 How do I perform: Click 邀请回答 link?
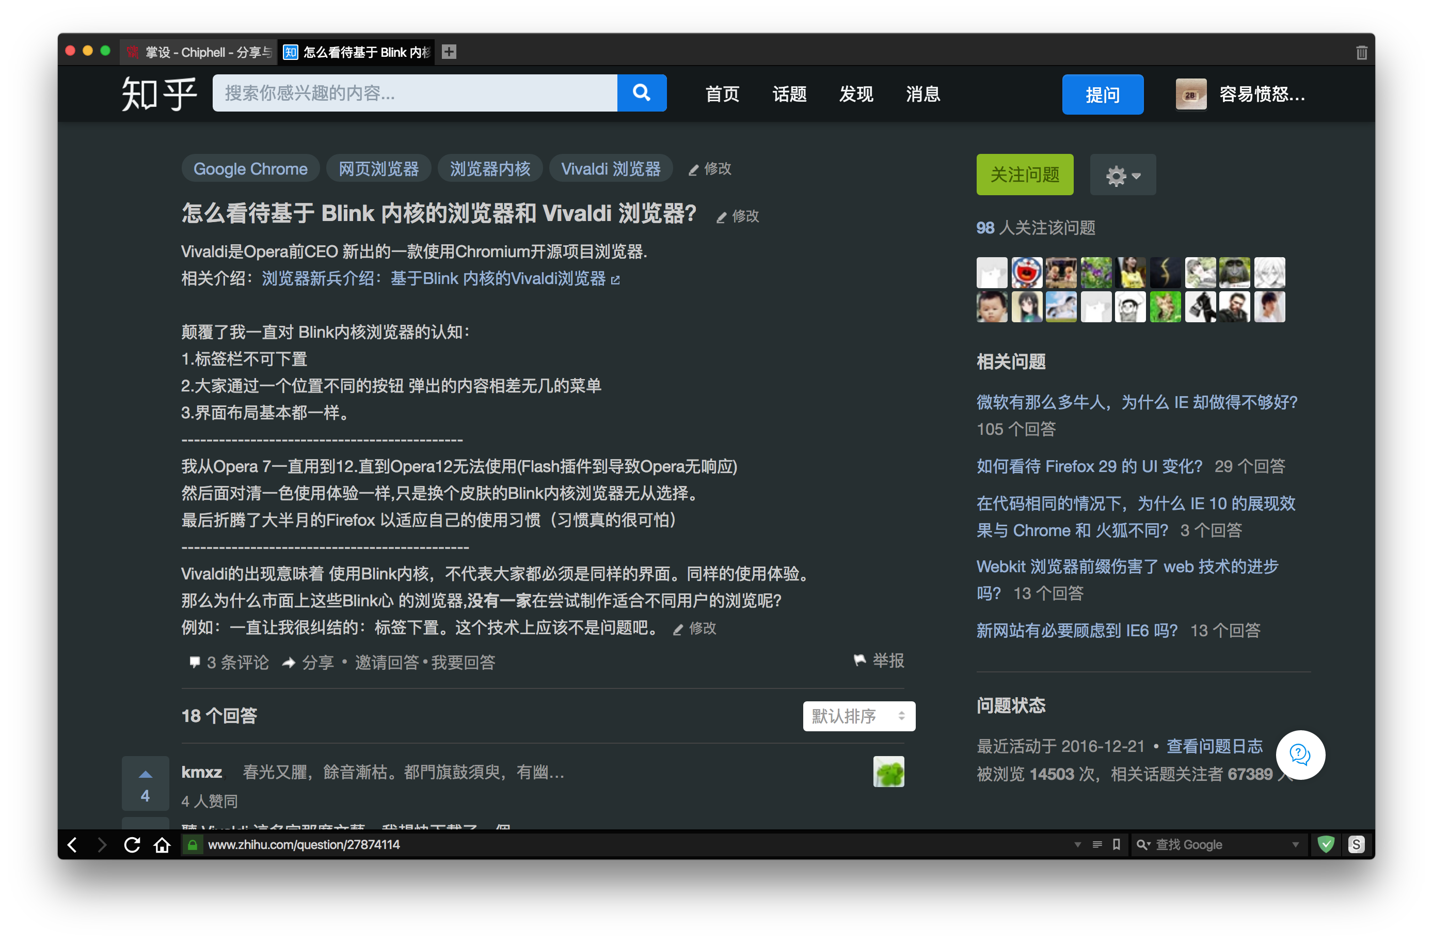click(x=387, y=662)
